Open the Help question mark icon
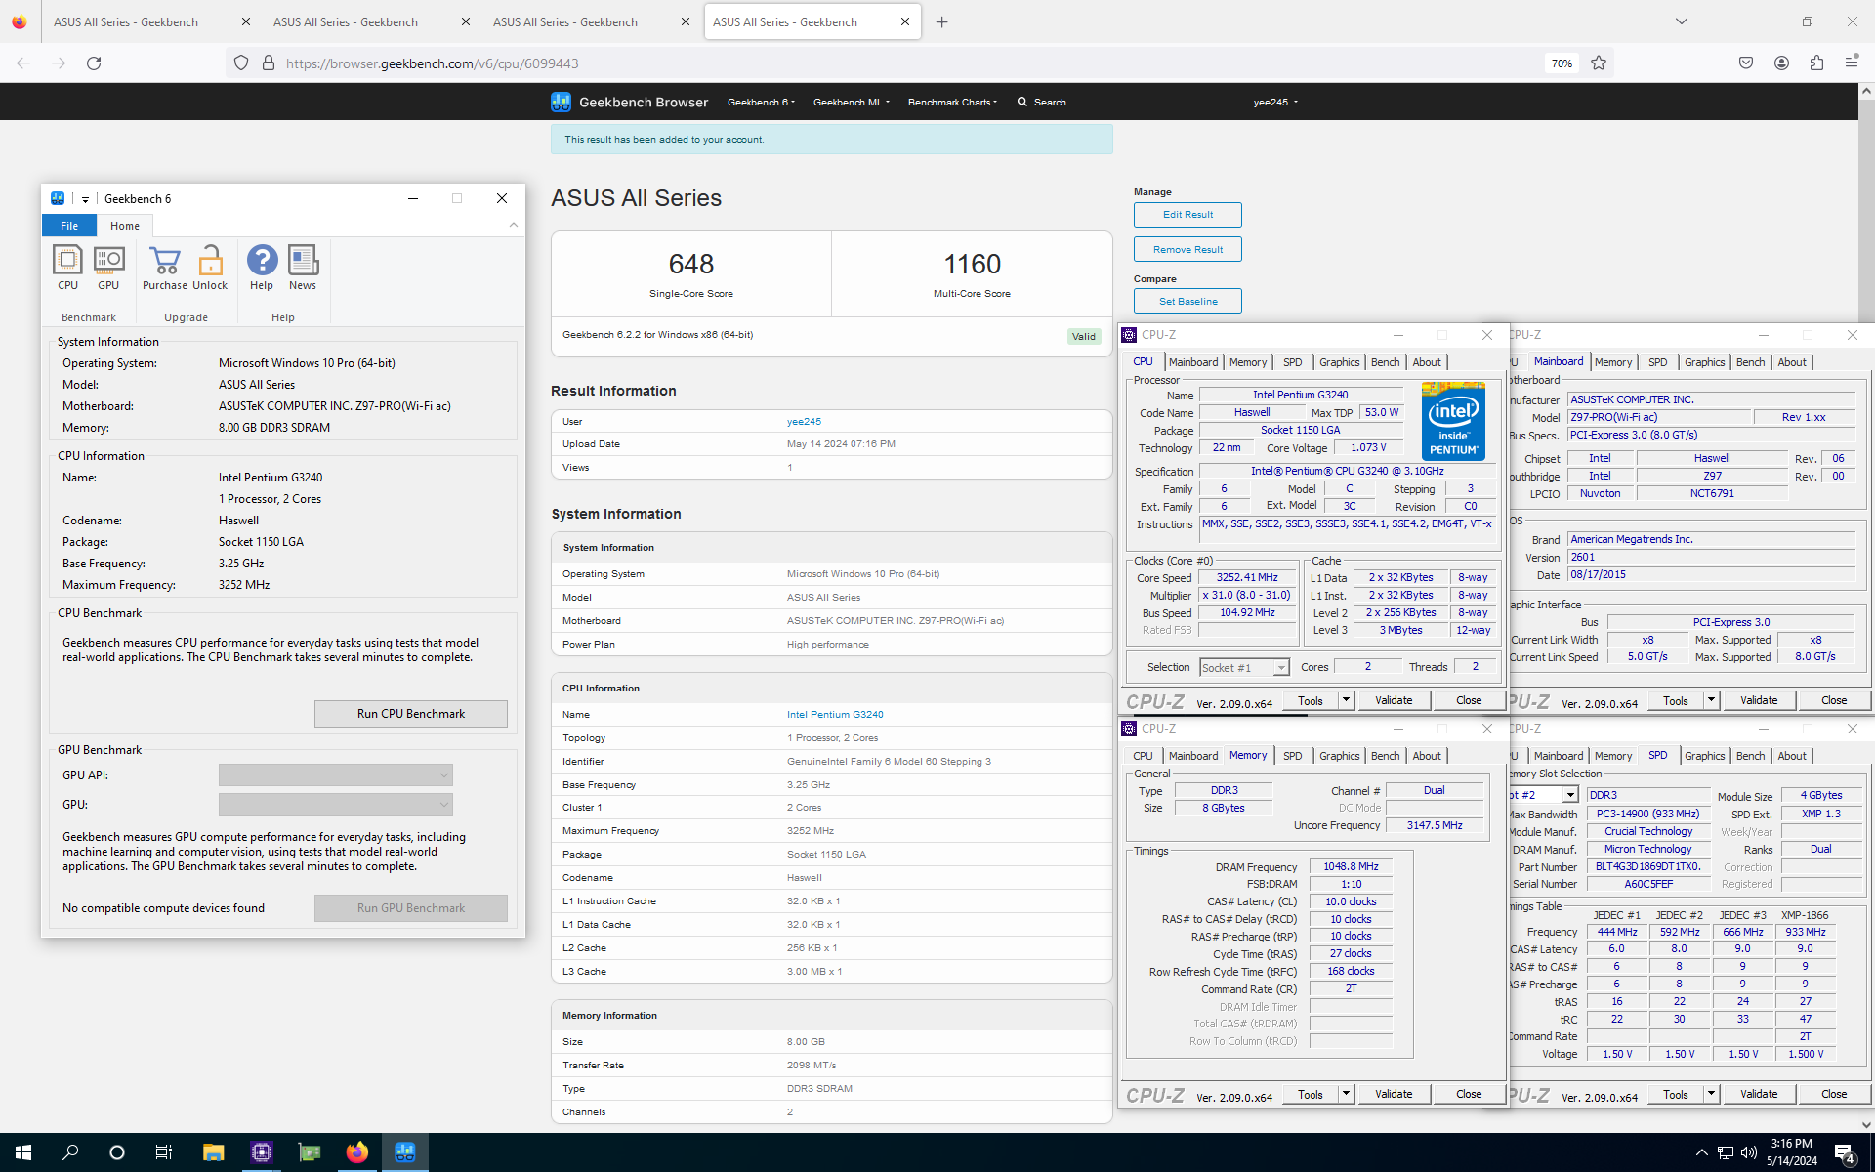The image size is (1875, 1172). 262,268
